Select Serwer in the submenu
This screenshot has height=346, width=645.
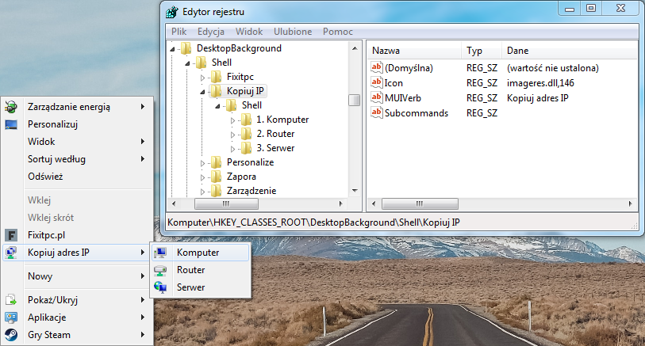click(x=201, y=287)
